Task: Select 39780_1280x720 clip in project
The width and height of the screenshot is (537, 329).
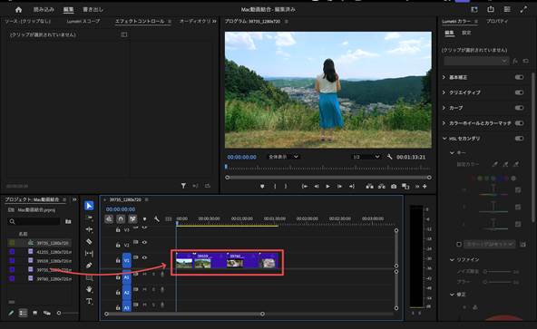Action: (x=54, y=279)
